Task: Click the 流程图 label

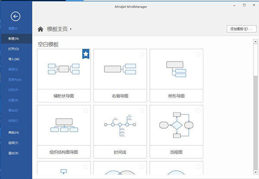Action: pyautogui.click(x=177, y=152)
